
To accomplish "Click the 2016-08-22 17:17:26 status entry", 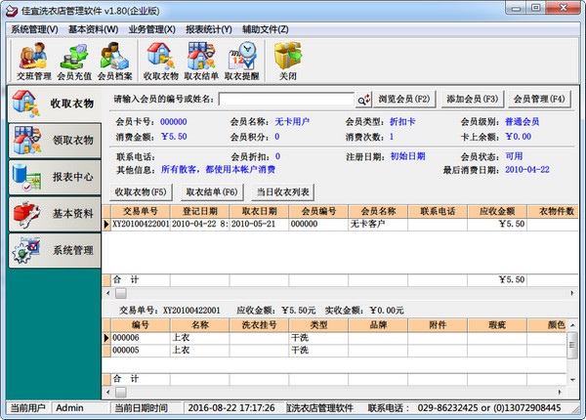I will pyautogui.click(x=234, y=408).
